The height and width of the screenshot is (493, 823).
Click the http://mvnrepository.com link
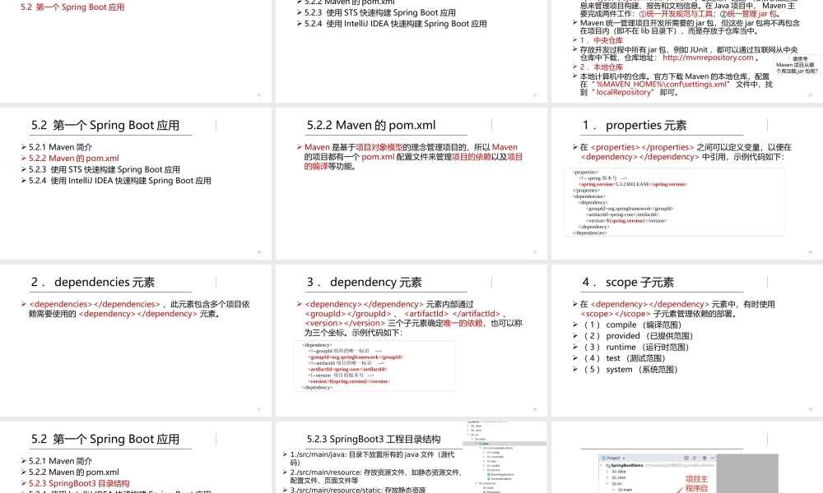click(x=708, y=58)
